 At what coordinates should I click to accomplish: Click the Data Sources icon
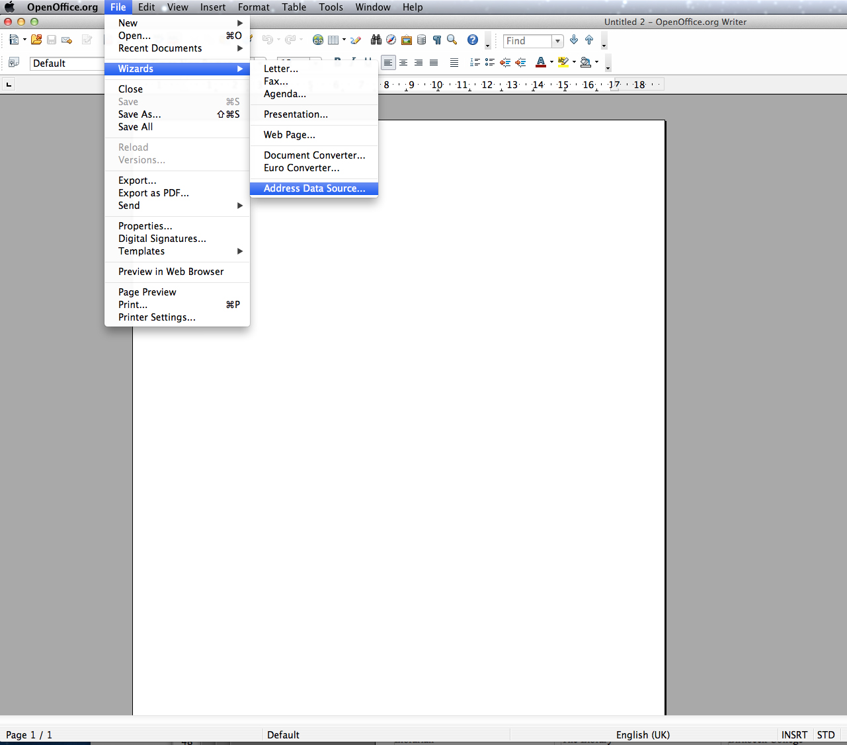pos(421,39)
